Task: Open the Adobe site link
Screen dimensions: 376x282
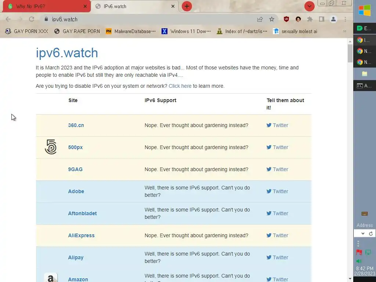Action: [x=76, y=191]
